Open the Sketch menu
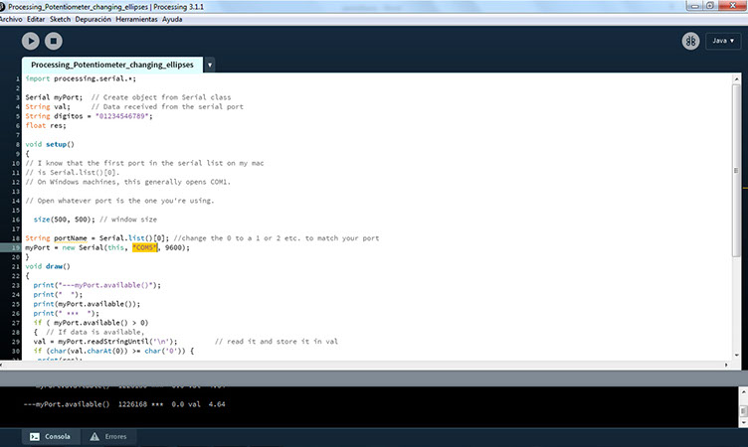 60,20
